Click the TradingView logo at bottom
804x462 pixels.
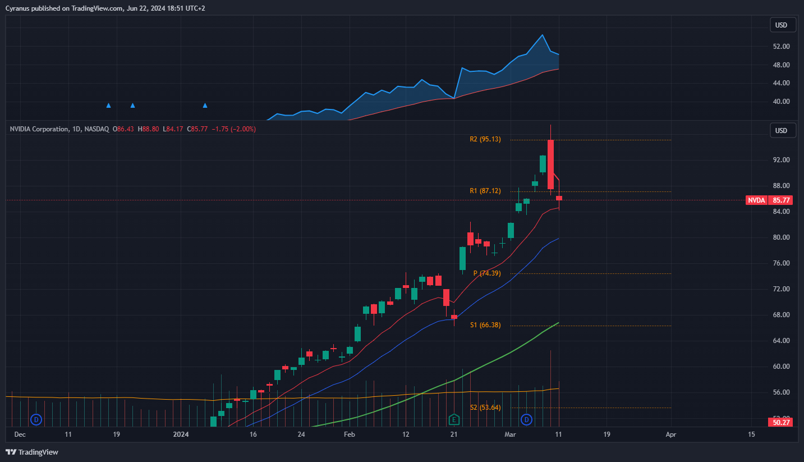(32, 452)
